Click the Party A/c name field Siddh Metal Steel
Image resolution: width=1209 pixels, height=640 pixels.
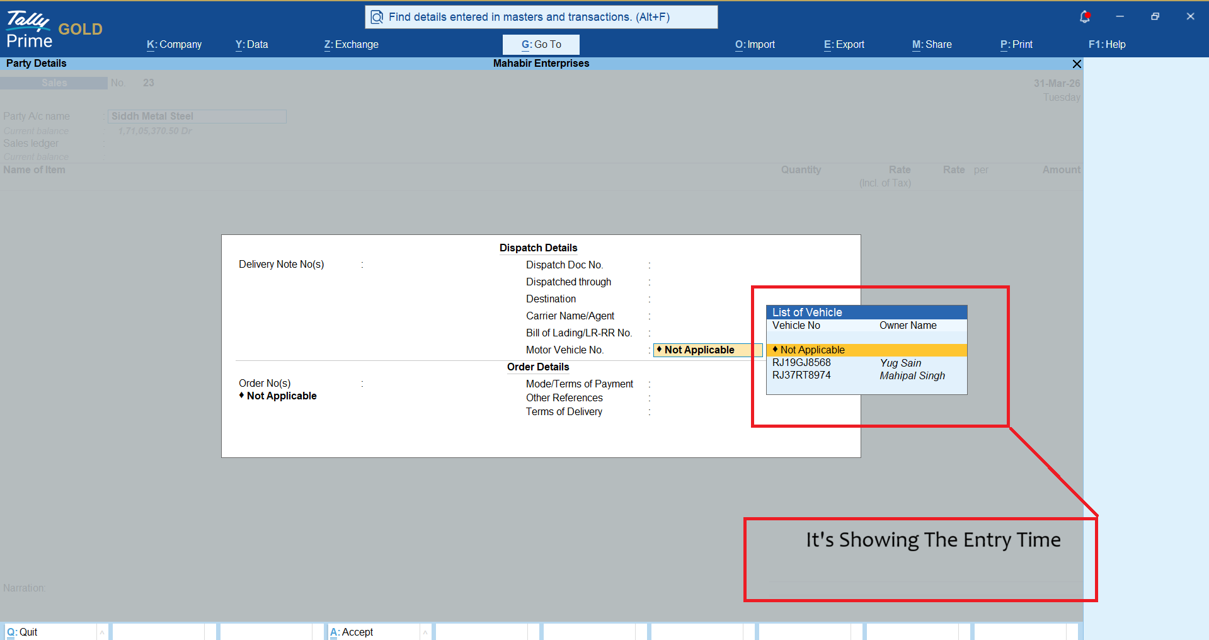[197, 117]
